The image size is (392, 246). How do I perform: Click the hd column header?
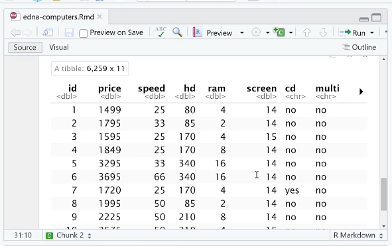point(190,88)
